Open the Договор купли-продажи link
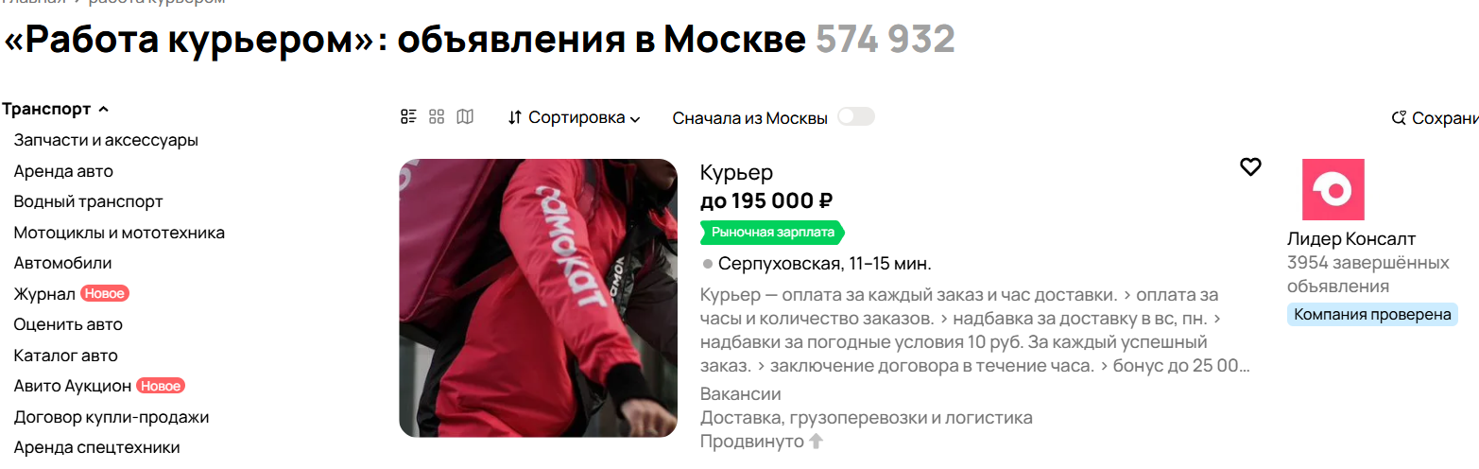This screenshot has height=469, width=1479. pyautogui.click(x=112, y=417)
